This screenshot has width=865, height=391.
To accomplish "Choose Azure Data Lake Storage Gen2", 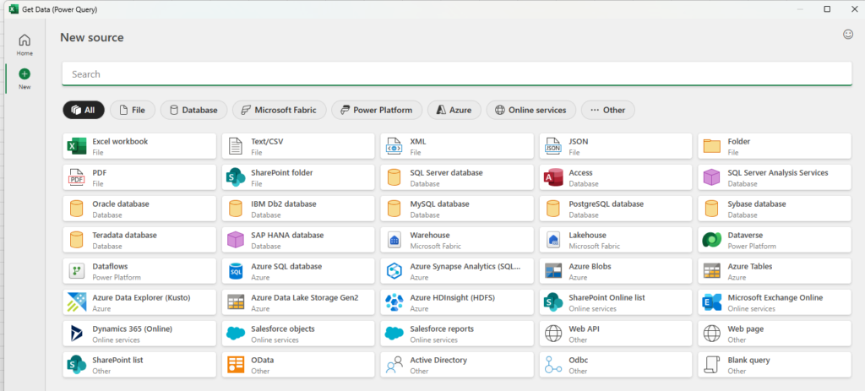I will coord(298,302).
